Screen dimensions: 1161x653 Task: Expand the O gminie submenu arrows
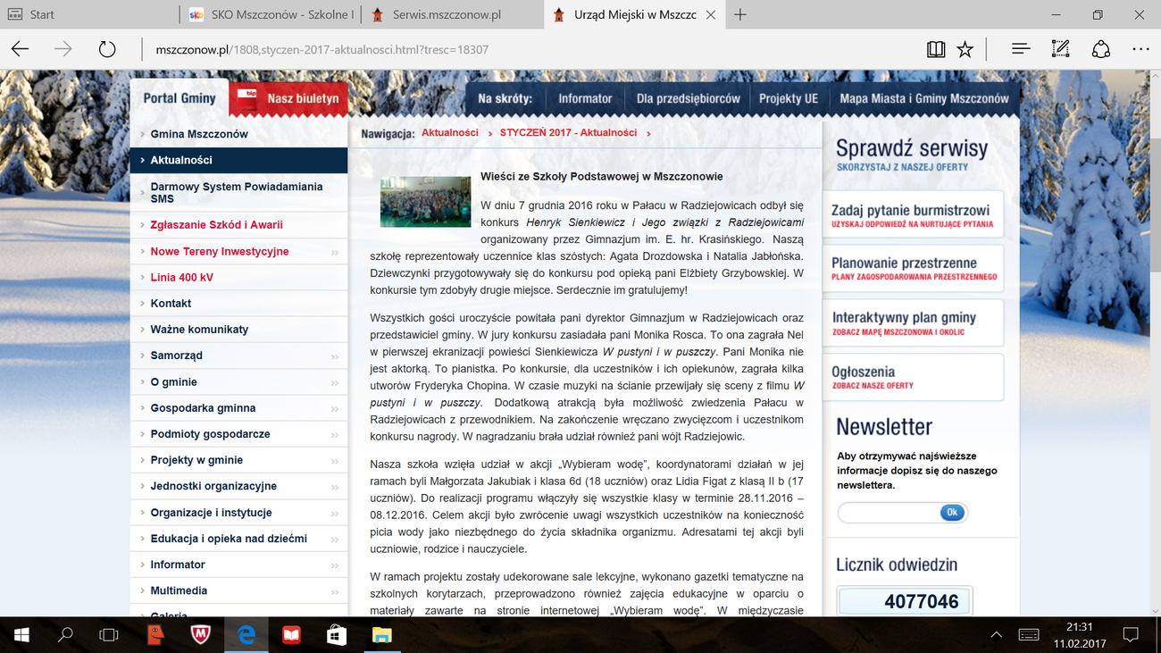point(335,382)
